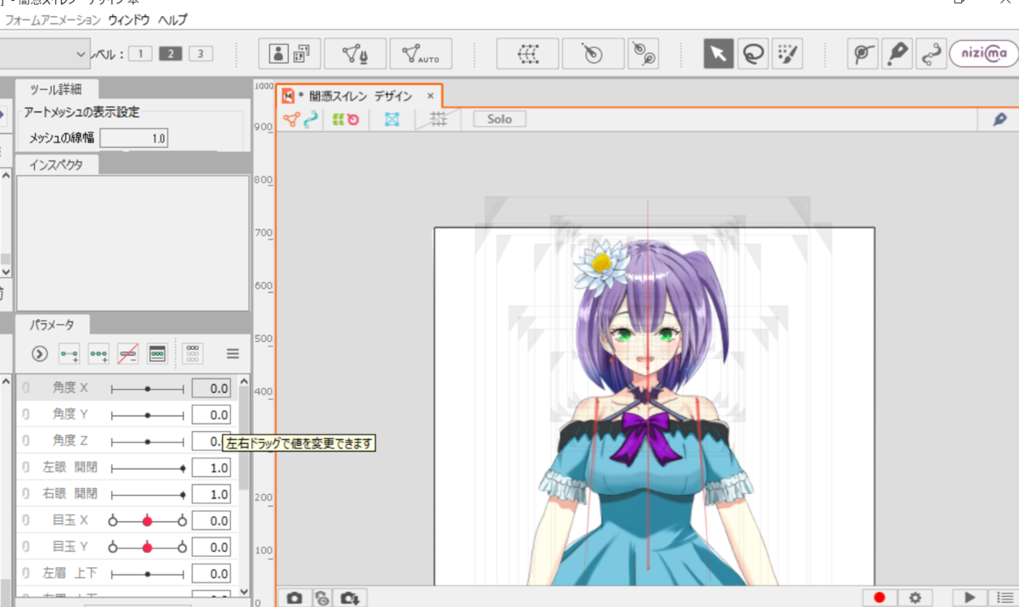Edit the 左眼 開閉 value field
The height and width of the screenshot is (607, 1019).
(211, 468)
